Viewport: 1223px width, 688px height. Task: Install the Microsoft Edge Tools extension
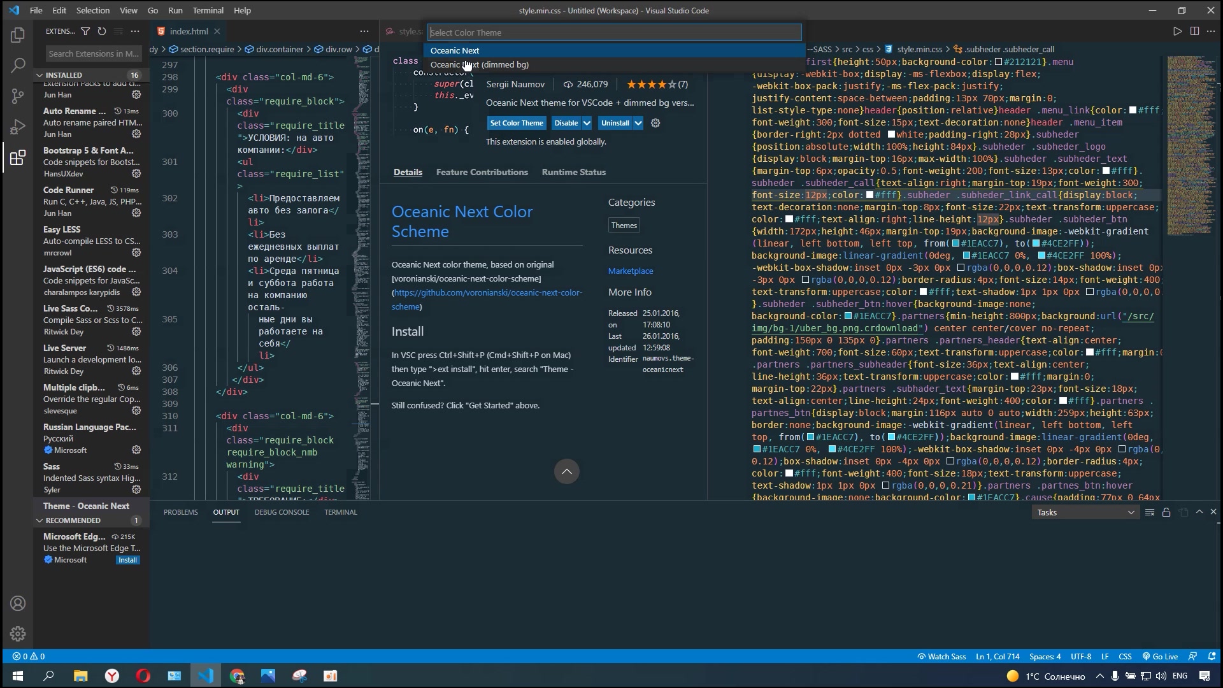click(x=127, y=560)
